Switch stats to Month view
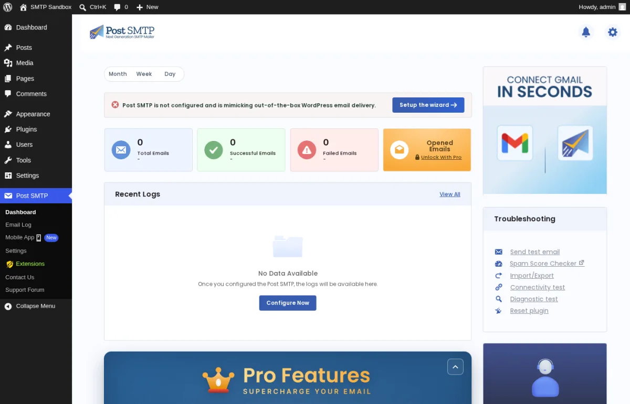 [x=118, y=74]
